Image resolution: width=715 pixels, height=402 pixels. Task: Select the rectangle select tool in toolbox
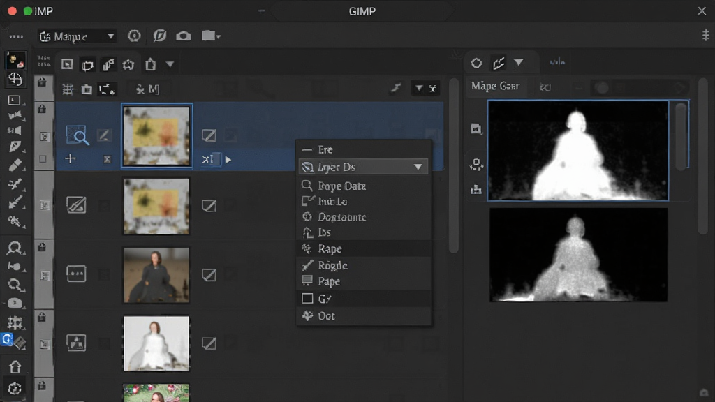coord(15,100)
